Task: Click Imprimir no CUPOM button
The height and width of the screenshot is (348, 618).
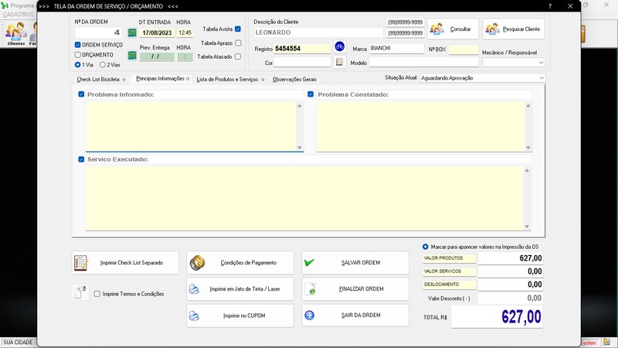Action: pyautogui.click(x=240, y=316)
